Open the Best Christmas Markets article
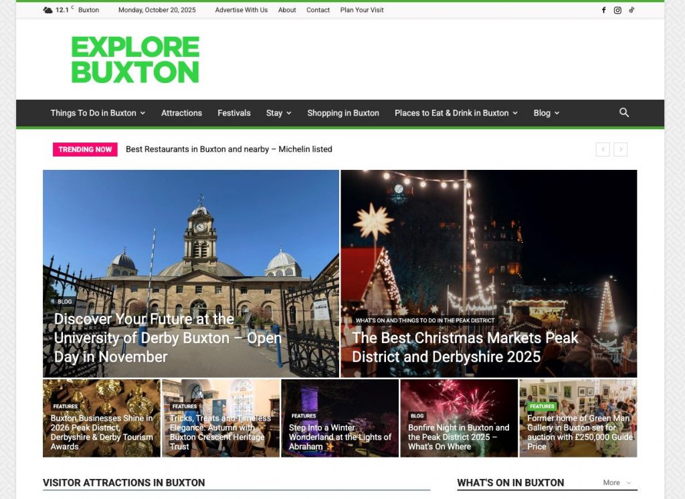 click(x=465, y=347)
